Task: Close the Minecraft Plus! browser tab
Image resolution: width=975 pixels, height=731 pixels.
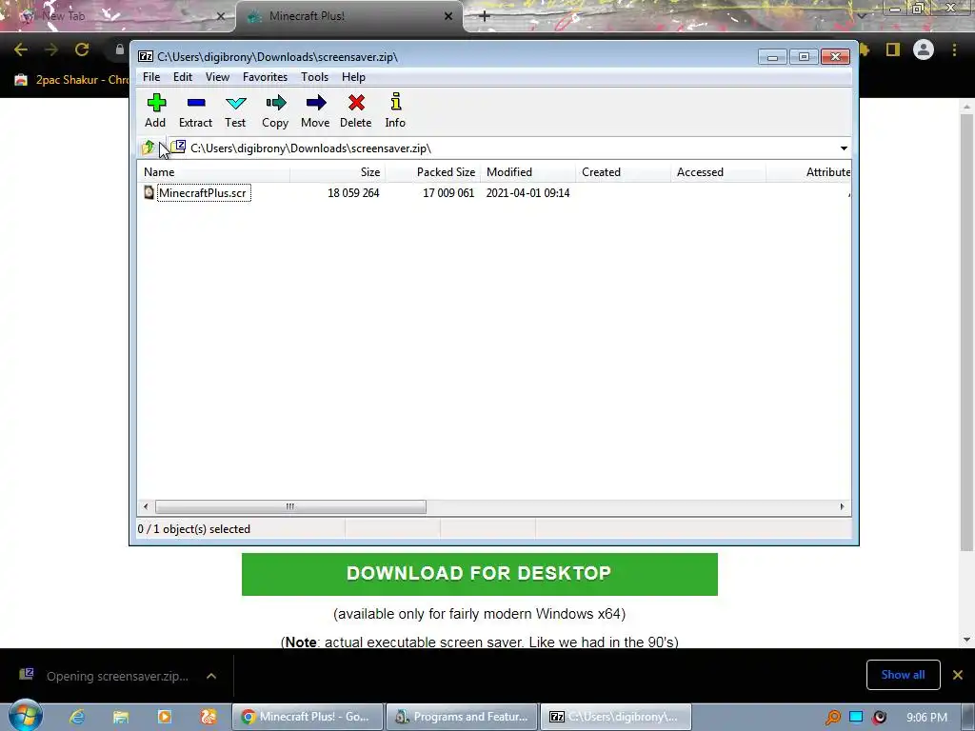Action: [448, 16]
